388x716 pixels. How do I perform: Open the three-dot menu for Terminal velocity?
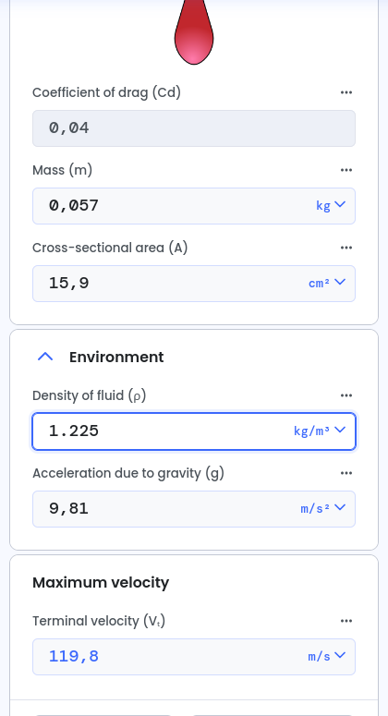point(346,621)
